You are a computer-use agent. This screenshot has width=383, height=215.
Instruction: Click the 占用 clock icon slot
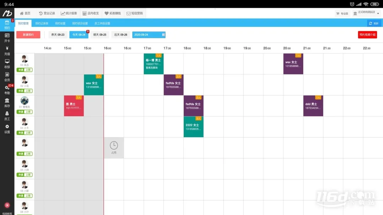(113, 147)
